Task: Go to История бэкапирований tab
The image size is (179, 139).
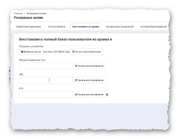Action: 154,27
